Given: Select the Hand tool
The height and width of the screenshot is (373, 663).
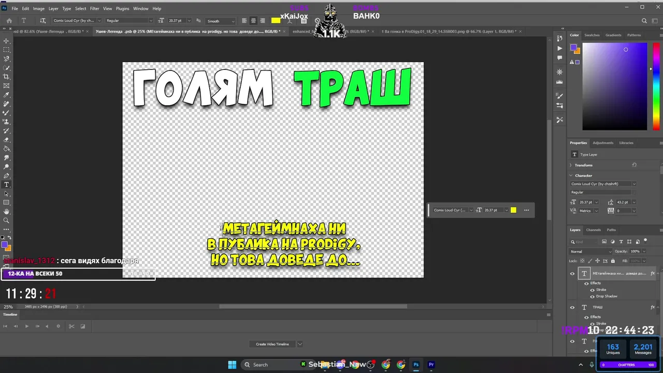Looking at the screenshot, I should 6,211.
